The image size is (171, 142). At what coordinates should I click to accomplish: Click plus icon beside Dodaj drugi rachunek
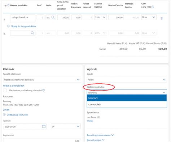tap(4, 114)
